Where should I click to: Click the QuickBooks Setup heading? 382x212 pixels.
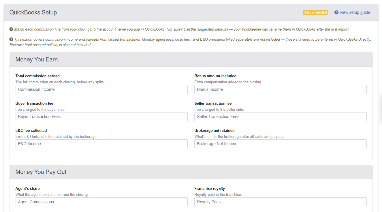click(x=33, y=12)
